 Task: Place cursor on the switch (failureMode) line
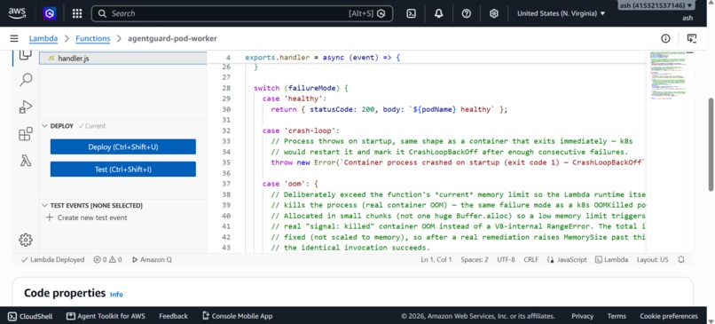coord(301,88)
